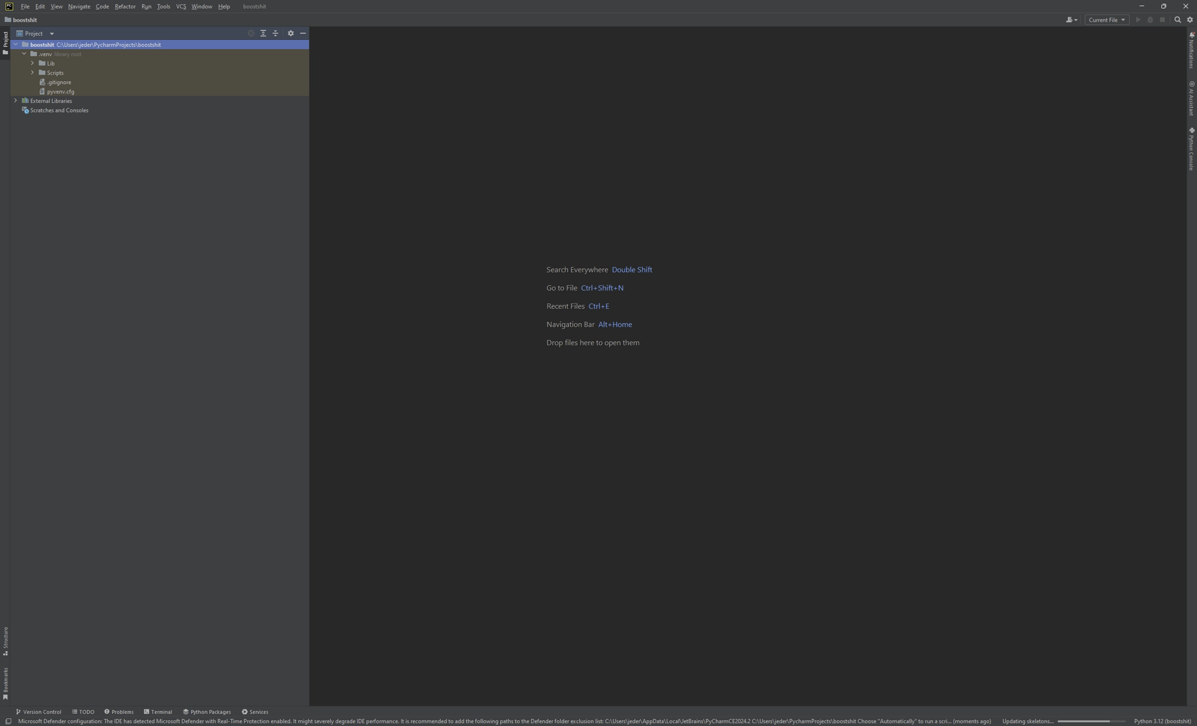Select the pyvenv.cfg file

coord(60,92)
